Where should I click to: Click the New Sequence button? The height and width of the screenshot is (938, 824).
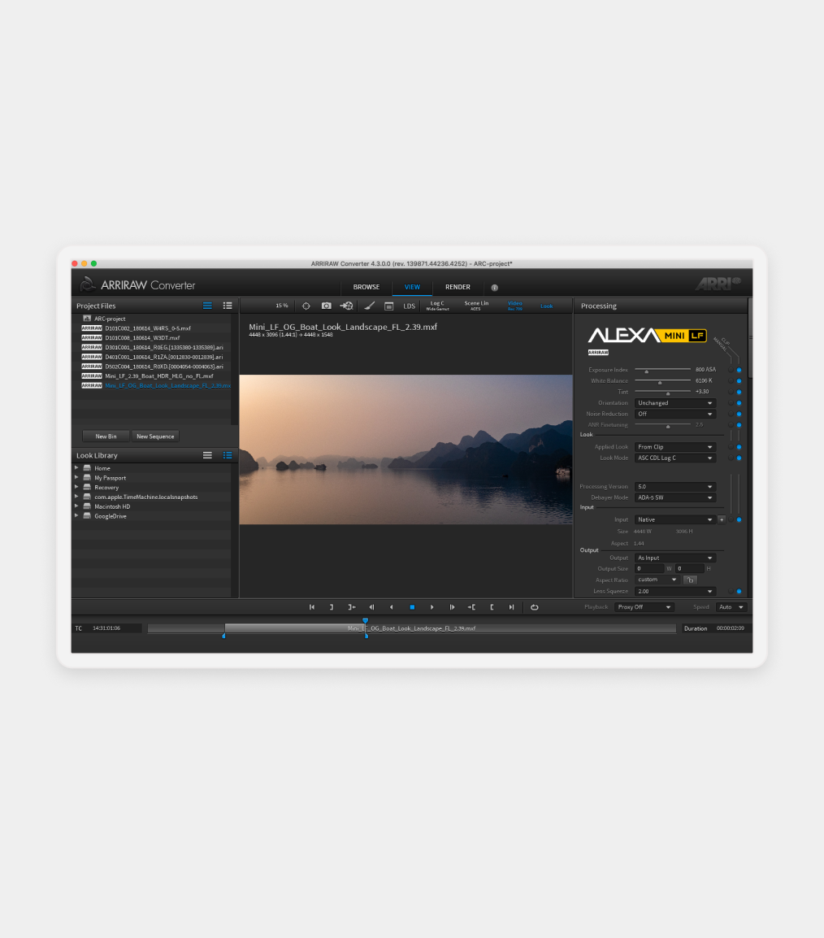pyautogui.click(x=155, y=436)
